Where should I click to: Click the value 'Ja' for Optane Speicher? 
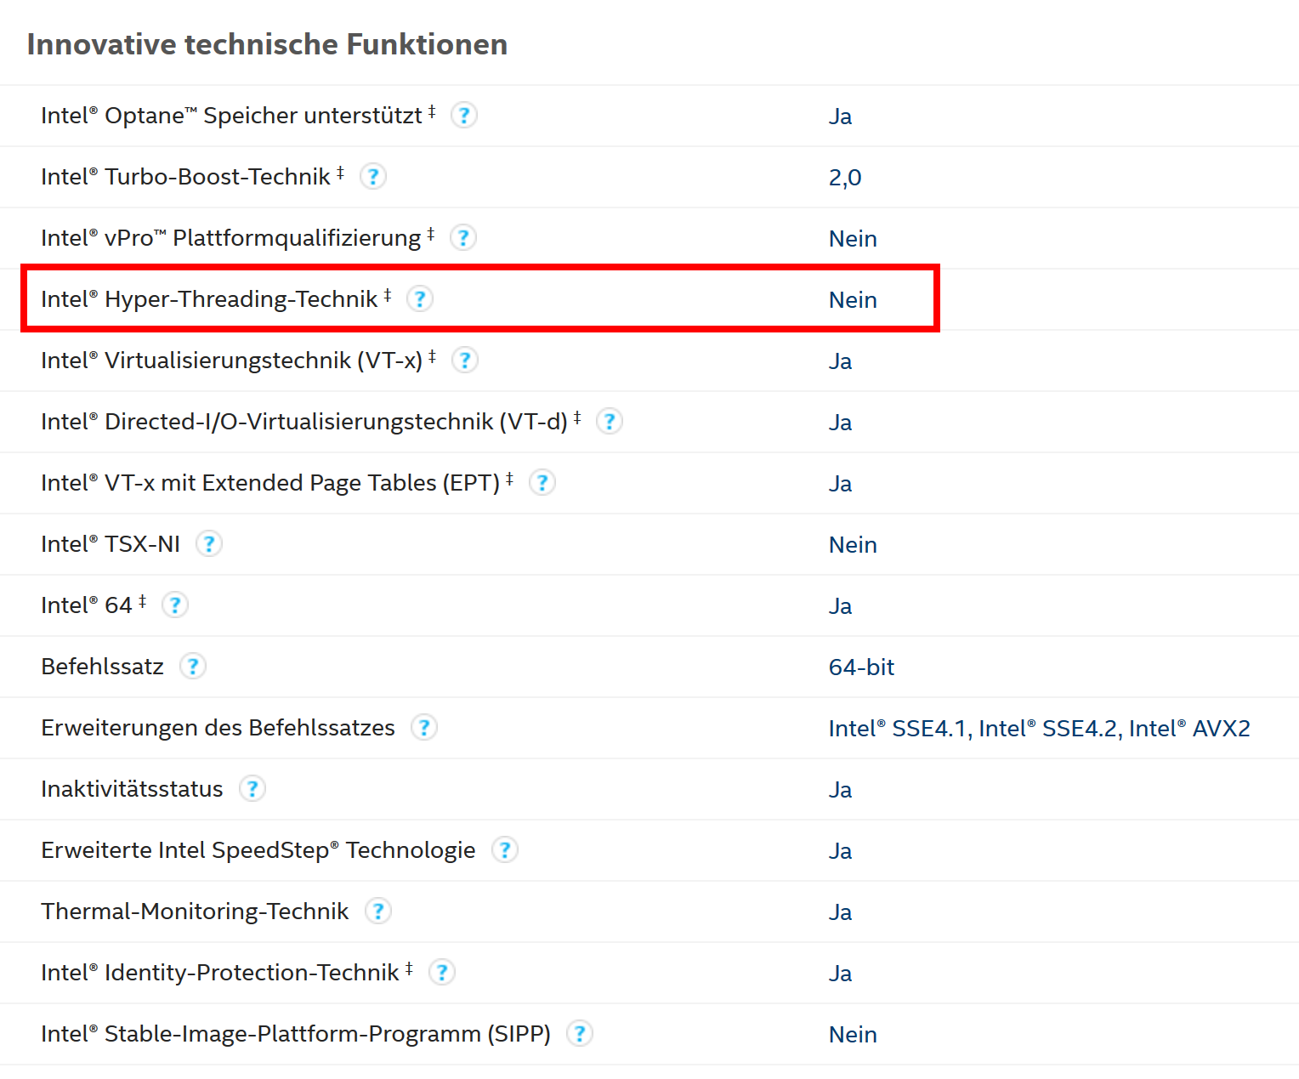[840, 116]
